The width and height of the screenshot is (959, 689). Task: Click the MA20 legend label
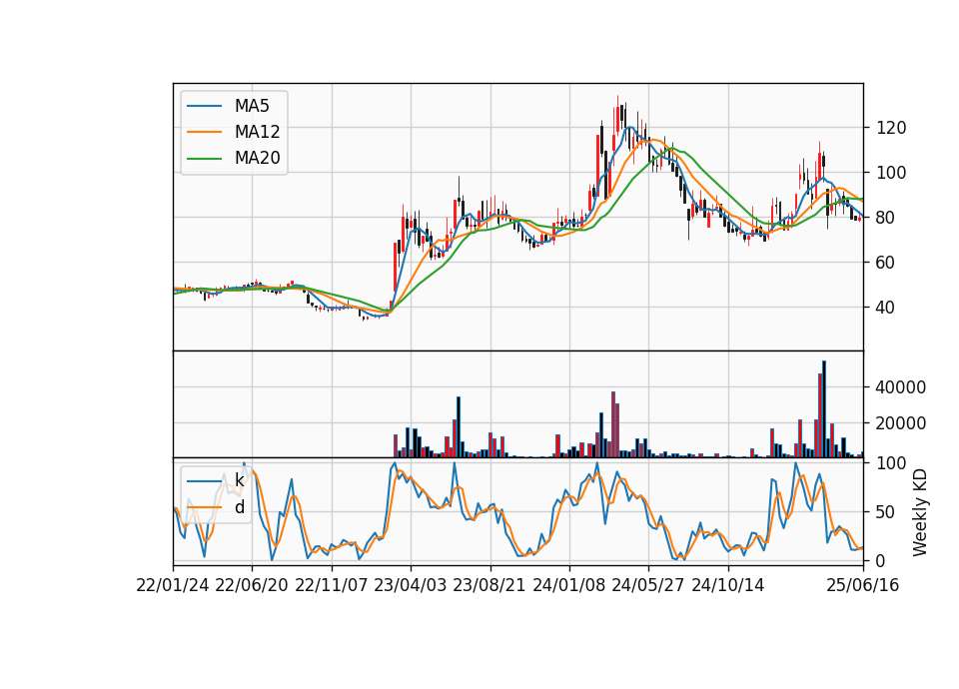coord(257,158)
